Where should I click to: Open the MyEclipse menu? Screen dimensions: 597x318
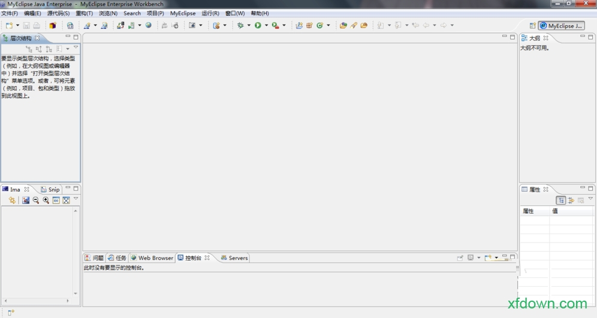click(x=183, y=13)
